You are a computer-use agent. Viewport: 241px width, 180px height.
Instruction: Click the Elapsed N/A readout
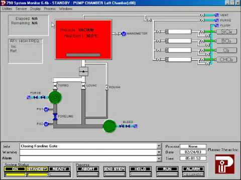tap(27, 18)
